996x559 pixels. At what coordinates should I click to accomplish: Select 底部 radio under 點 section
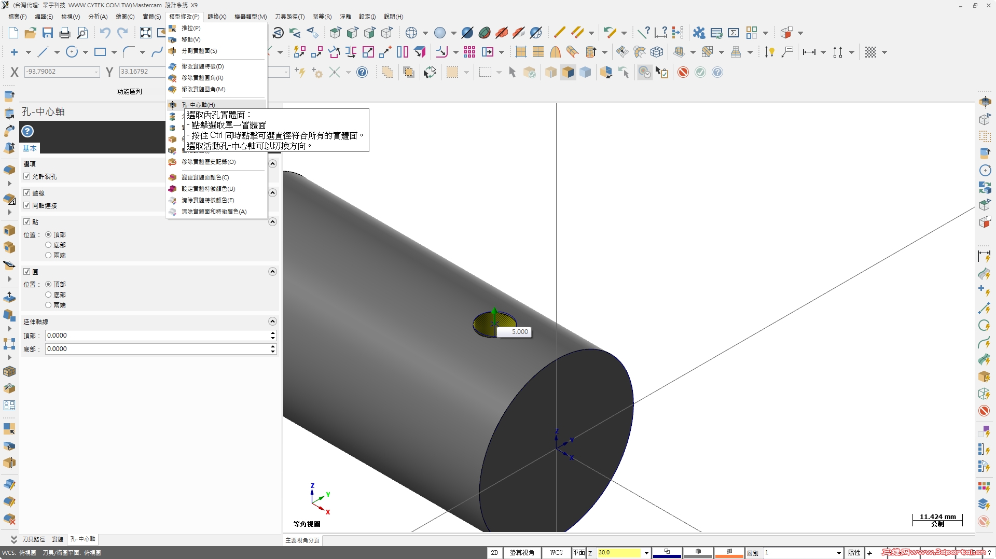48,245
